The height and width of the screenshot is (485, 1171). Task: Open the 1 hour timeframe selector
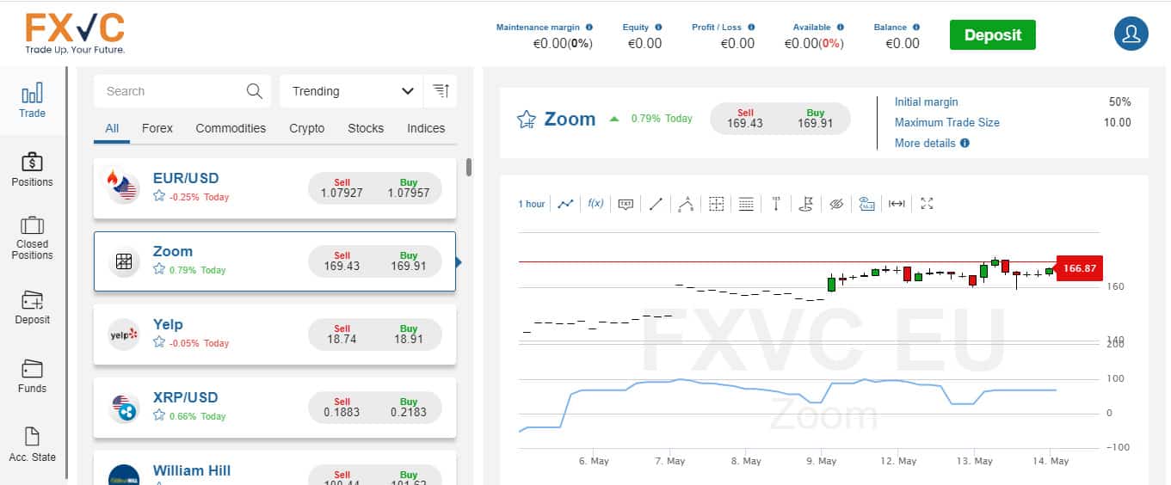point(531,204)
